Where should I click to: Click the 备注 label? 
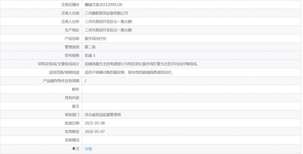tap(76, 106)
